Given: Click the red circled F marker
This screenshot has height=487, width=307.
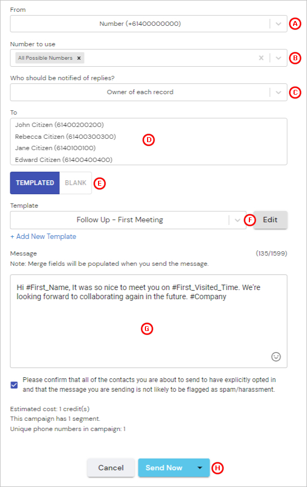Looking at the screenshot, I should coord(250,220).
